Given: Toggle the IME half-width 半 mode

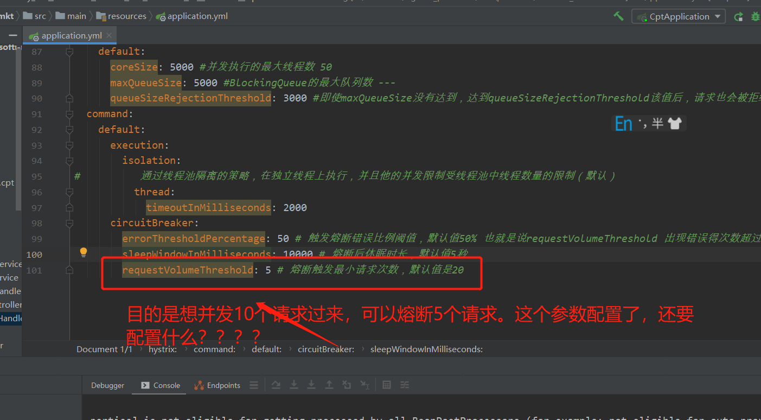Looking at the screenshot, I should [657, 124].
